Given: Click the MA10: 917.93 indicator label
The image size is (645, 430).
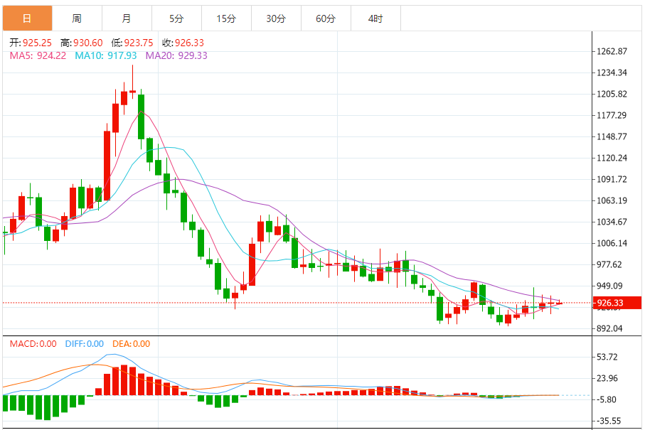Looking at the screenshot, I should [106, 55].
